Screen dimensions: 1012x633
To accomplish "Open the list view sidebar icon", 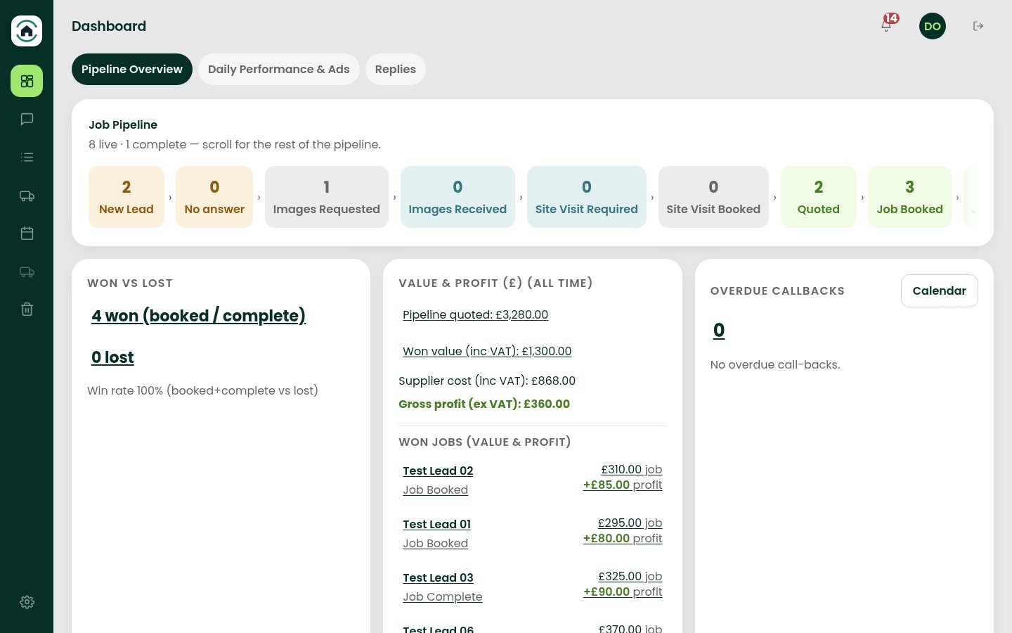I will pyautogui.click(x=27, y=157).
